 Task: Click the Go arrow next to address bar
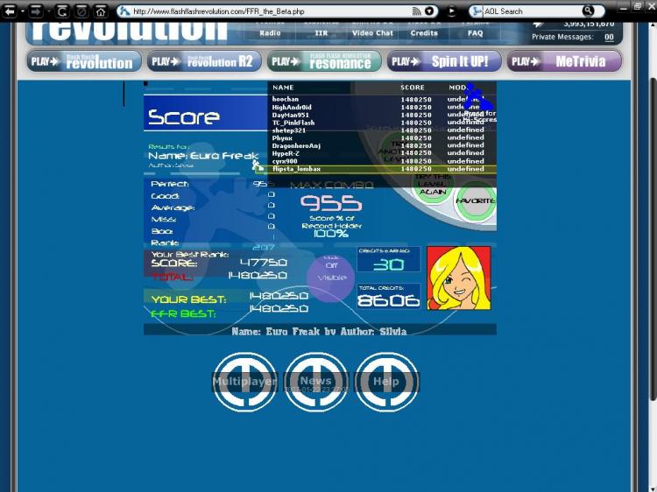click(451, 11)
